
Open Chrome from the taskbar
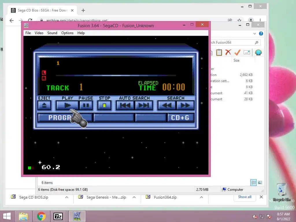41,216
